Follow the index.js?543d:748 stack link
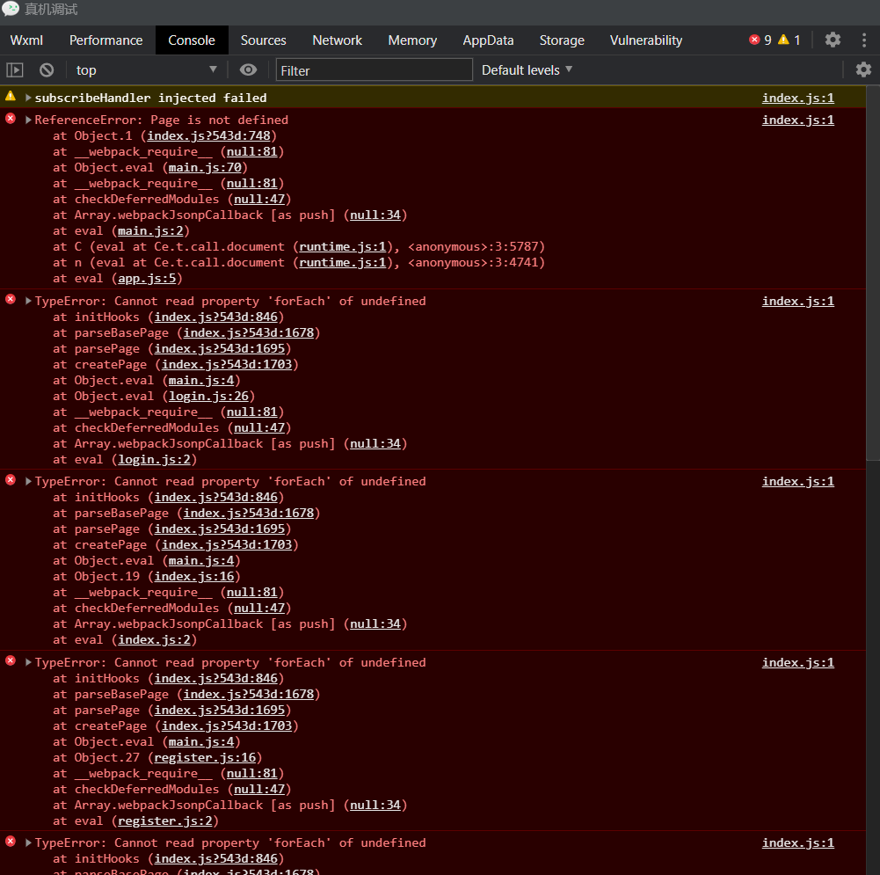Viewport: 880px width, 875px height. [x=208, y=135]
